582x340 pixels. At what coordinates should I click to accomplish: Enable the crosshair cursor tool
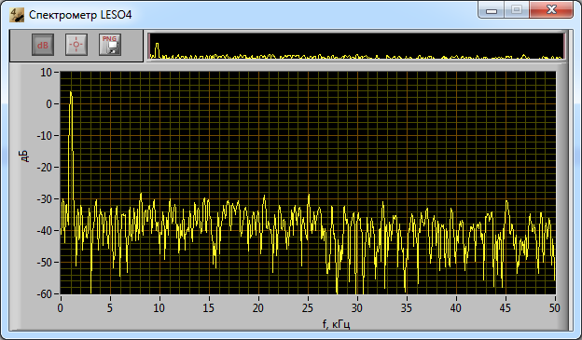pyautogui.click(x=76, y=45)
